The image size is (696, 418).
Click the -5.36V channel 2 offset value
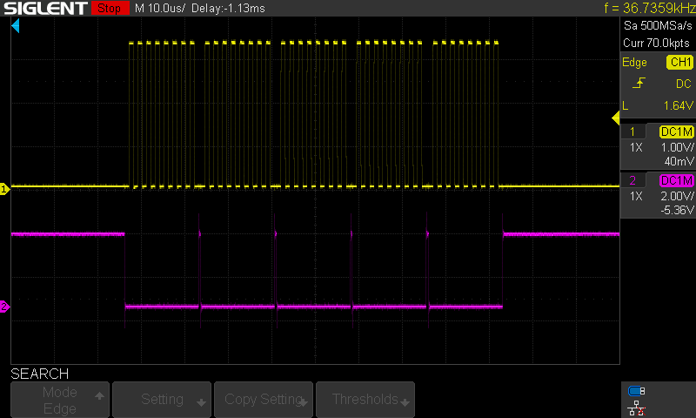677,210
